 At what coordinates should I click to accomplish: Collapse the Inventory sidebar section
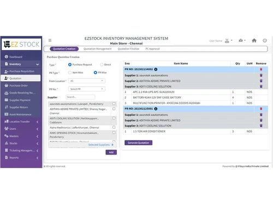click(37, 64)
